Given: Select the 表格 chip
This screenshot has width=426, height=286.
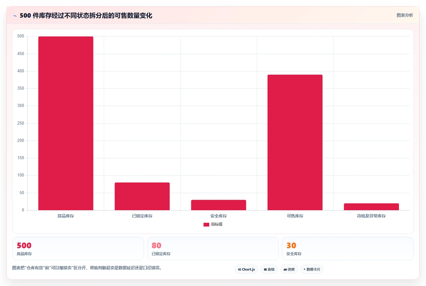Looking at the screenshot, I should coord(269,269).
